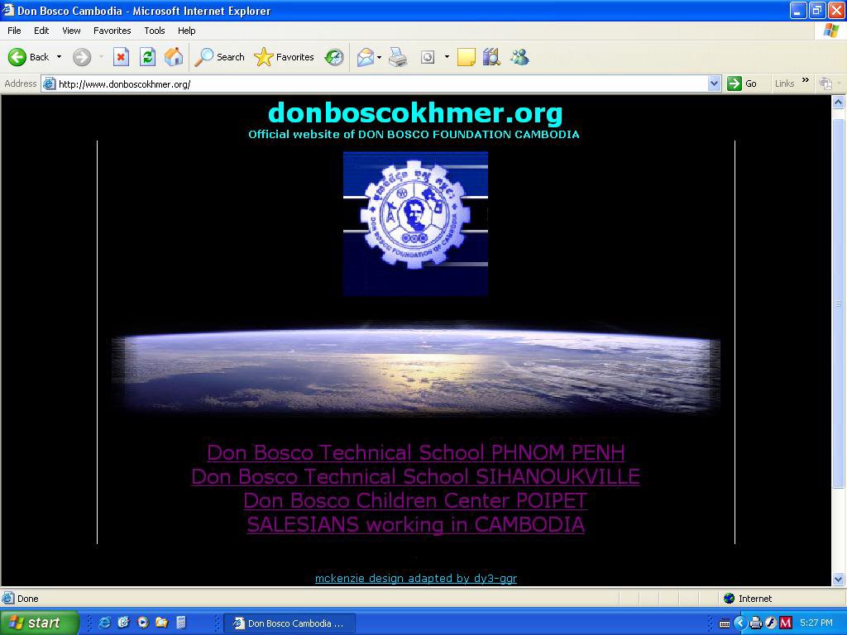
Task: Expand the Links toolbar chevron
Action: [805, 81]
